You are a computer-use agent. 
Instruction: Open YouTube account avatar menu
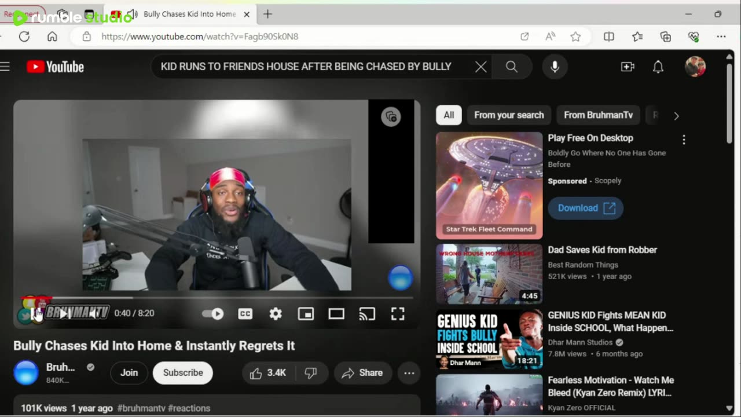695,67
